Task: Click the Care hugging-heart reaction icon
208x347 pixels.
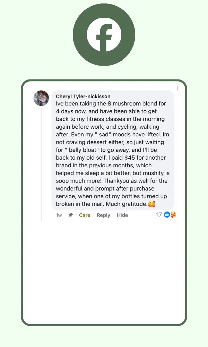Action: [173, 215]
